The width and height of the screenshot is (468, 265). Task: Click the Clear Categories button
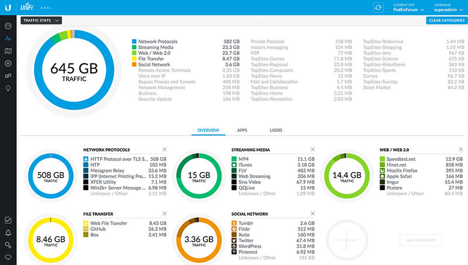[x=447, y=20]
